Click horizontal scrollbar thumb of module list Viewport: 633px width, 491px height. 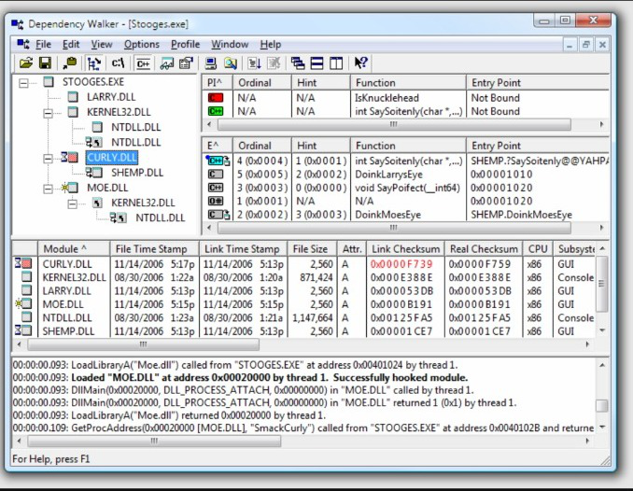(143, 344)
